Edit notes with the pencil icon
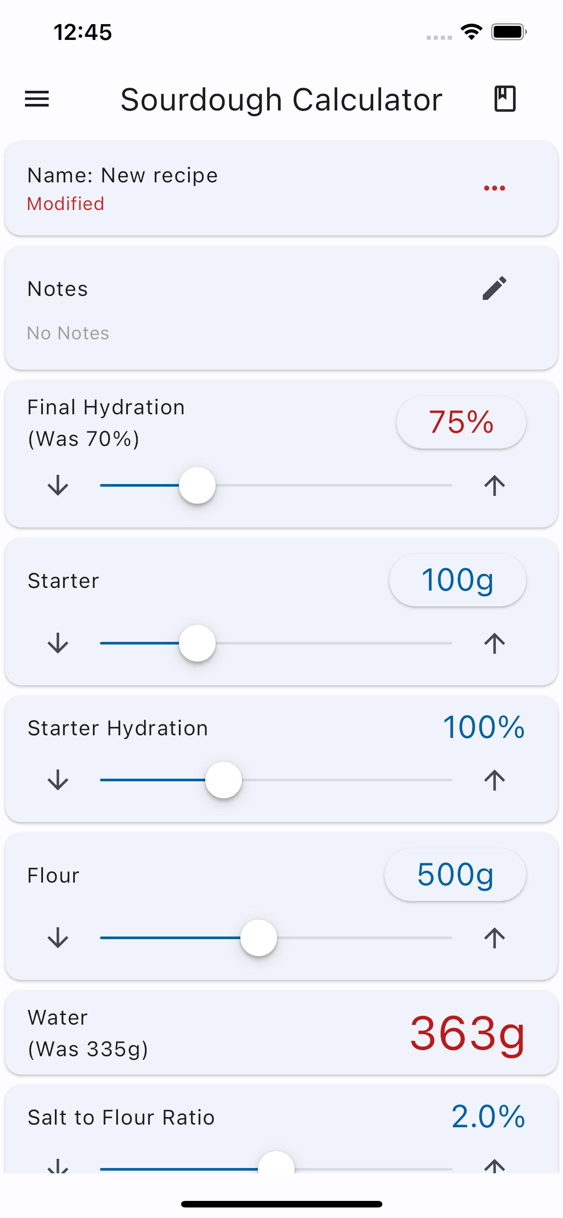The height and width of the screenshot is (1218, 563). point(494,288)
